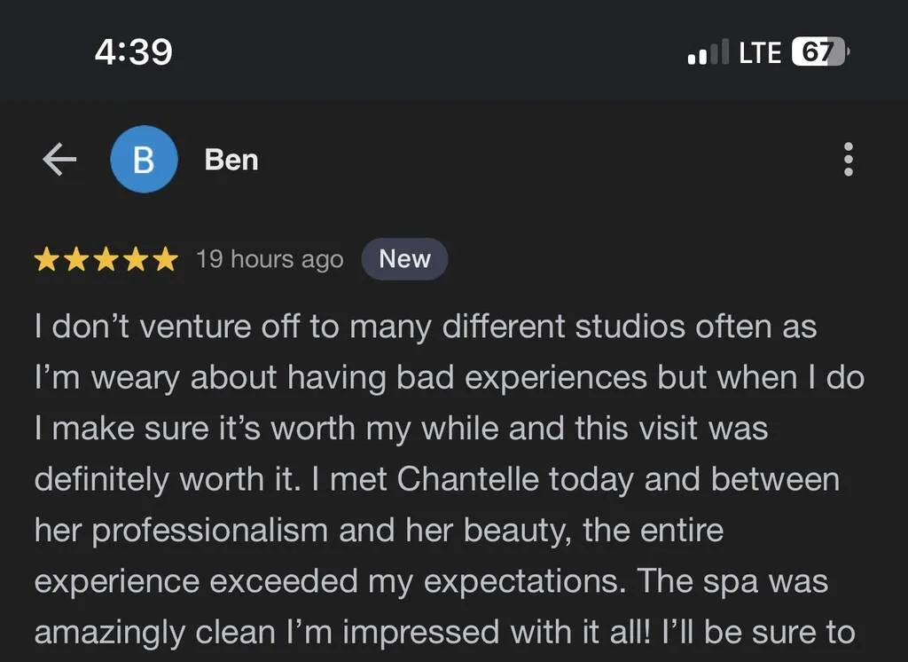Open reviewer Ben's profile name
The width and height of the screenshot is (908, 662).
[x=231, y=160]
